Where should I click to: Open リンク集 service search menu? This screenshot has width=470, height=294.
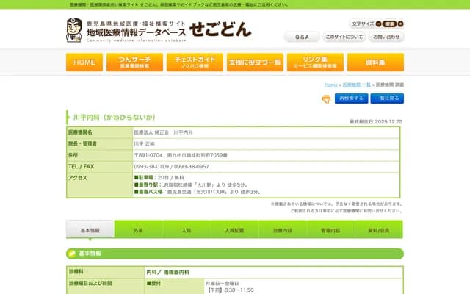click(x=315, y=62)
